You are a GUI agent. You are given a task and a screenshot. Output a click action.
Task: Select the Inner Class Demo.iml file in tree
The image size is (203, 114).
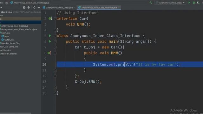(9, 47)
